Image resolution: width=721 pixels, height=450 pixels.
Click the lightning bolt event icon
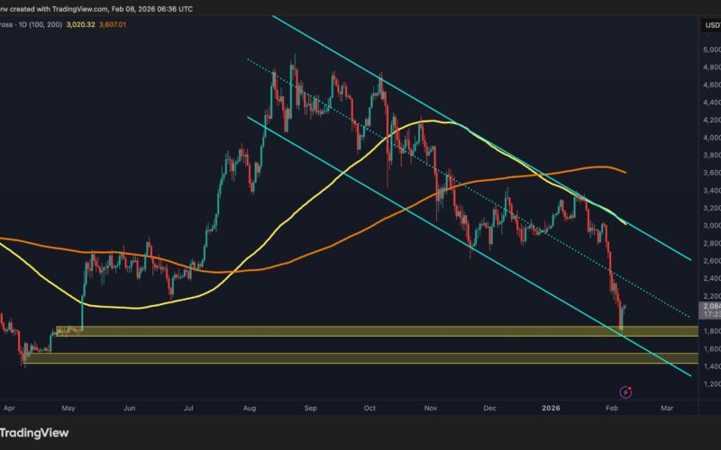(x=626, y=391)
